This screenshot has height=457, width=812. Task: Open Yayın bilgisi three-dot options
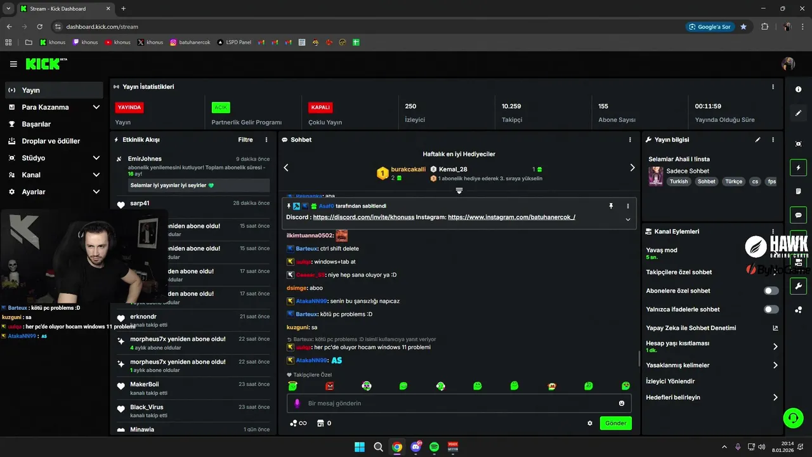(x=773, y=140)
